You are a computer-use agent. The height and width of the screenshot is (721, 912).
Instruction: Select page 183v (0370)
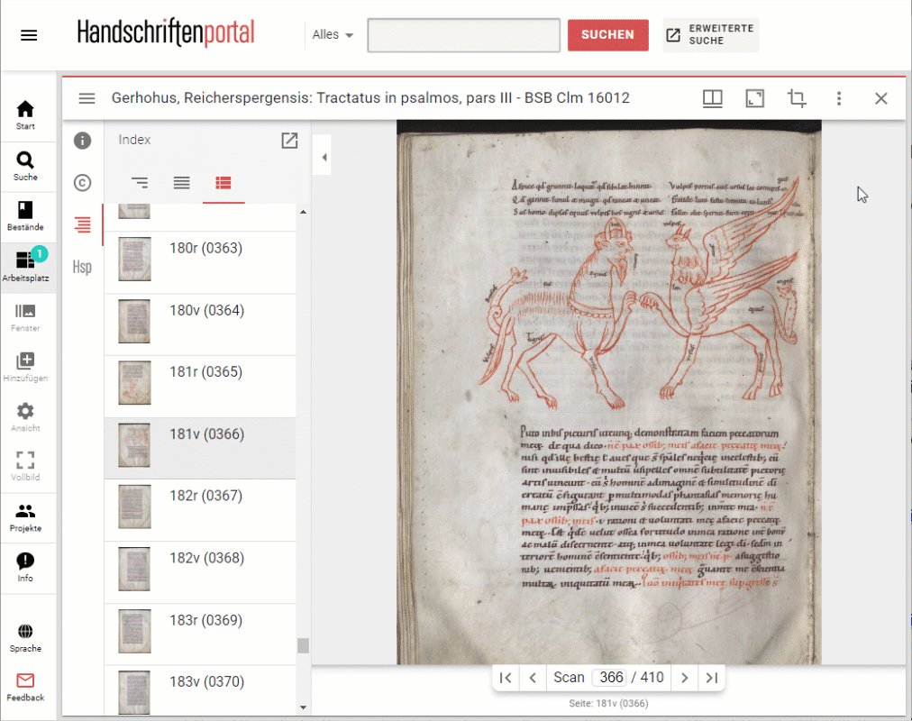[x=199, y=690]
